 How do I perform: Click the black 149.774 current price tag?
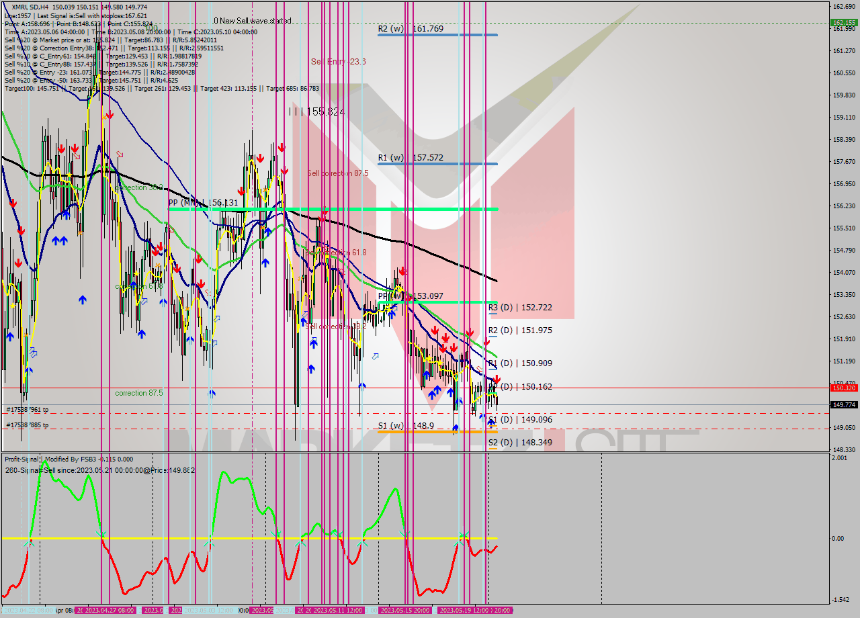click(x=845, y=404)
